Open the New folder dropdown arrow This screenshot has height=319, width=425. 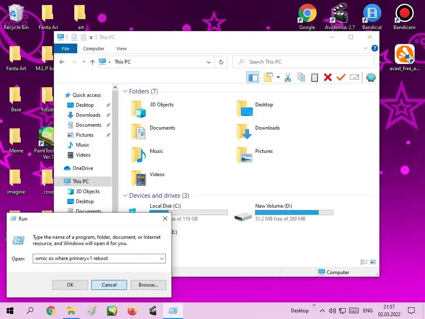pos(278,78)
